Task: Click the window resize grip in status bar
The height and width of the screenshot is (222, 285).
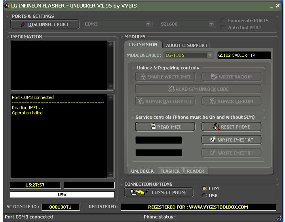Action: click(x=278, y=218)
